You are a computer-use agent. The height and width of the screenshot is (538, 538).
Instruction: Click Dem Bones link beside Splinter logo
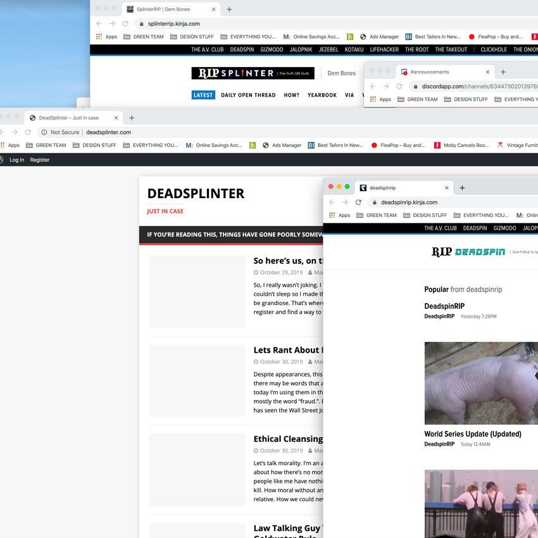(x=341, y=73)
